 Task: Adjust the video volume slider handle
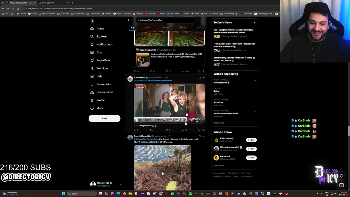[x=187, y=115]
